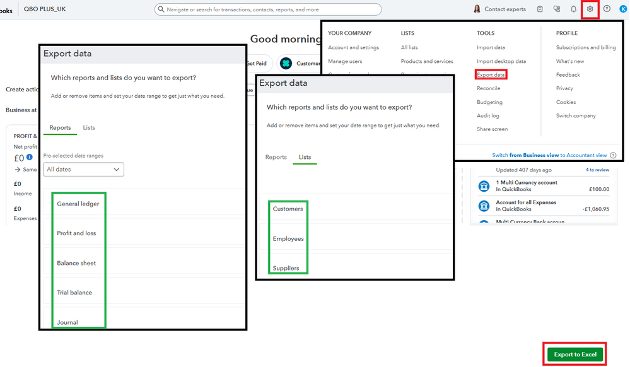Click the user profile avatar K
630x367 pixels.
click(623, 9)
